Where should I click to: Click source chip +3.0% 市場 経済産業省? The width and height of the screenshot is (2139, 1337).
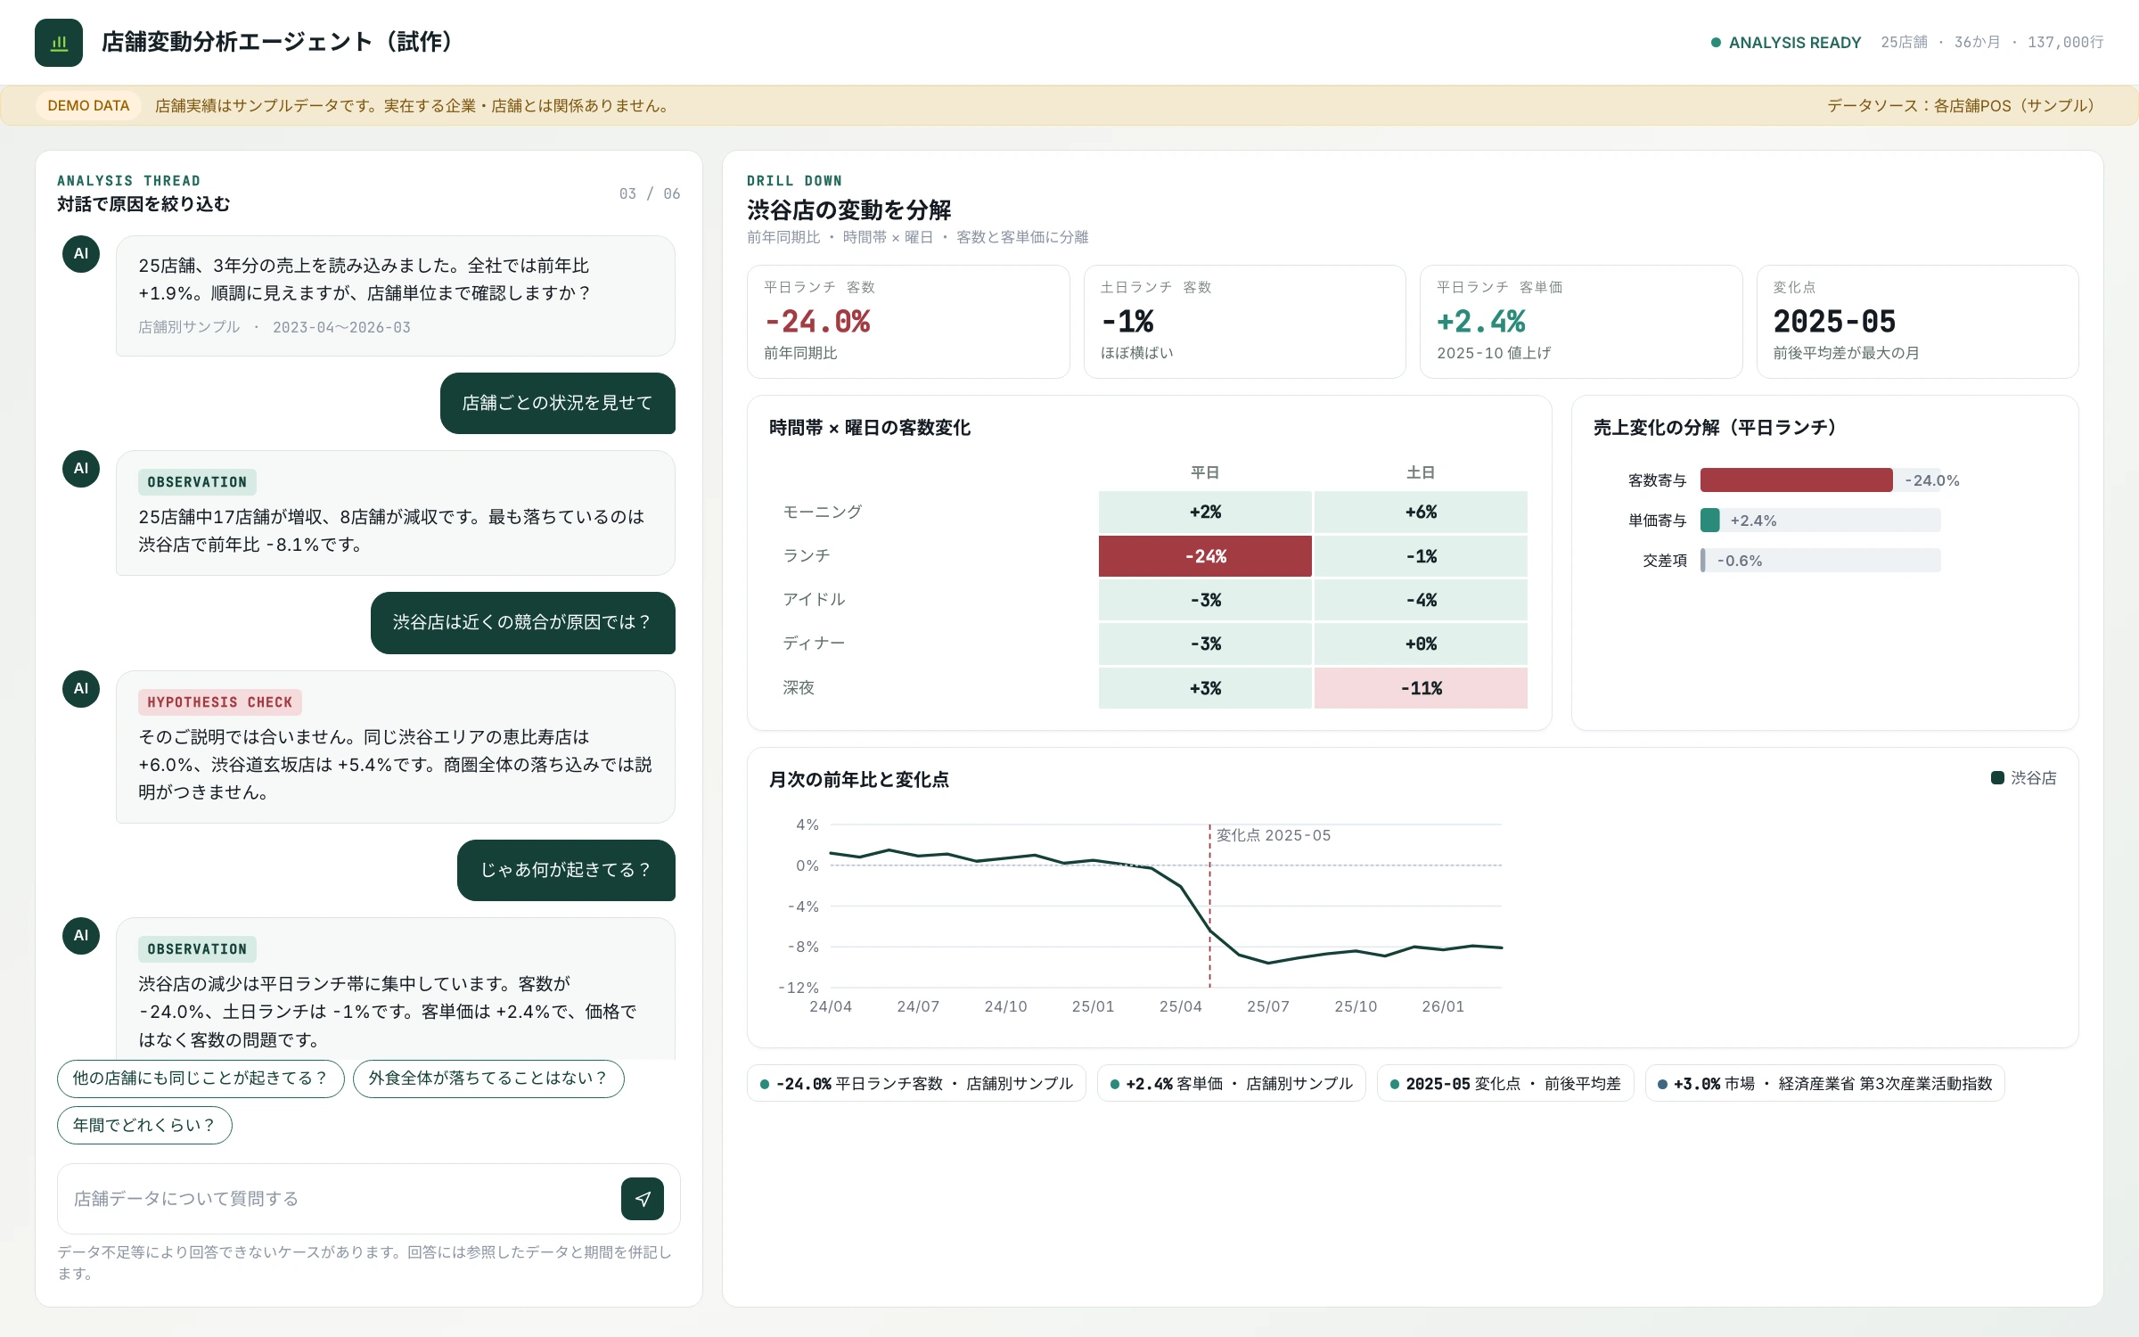pyautogui.click(x=1824, y=1084)
